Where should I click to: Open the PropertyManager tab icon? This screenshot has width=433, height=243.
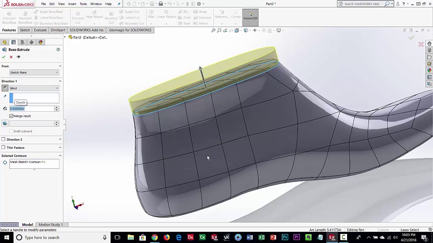click(x=14, y=42)
